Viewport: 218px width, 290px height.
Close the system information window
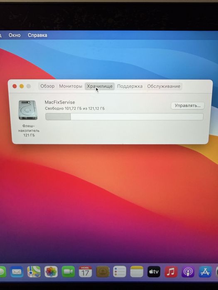[15, 86]
